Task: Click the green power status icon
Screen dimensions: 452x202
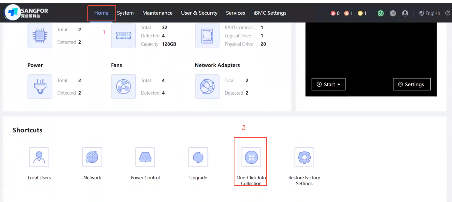Action: click(x=380, y=13)
